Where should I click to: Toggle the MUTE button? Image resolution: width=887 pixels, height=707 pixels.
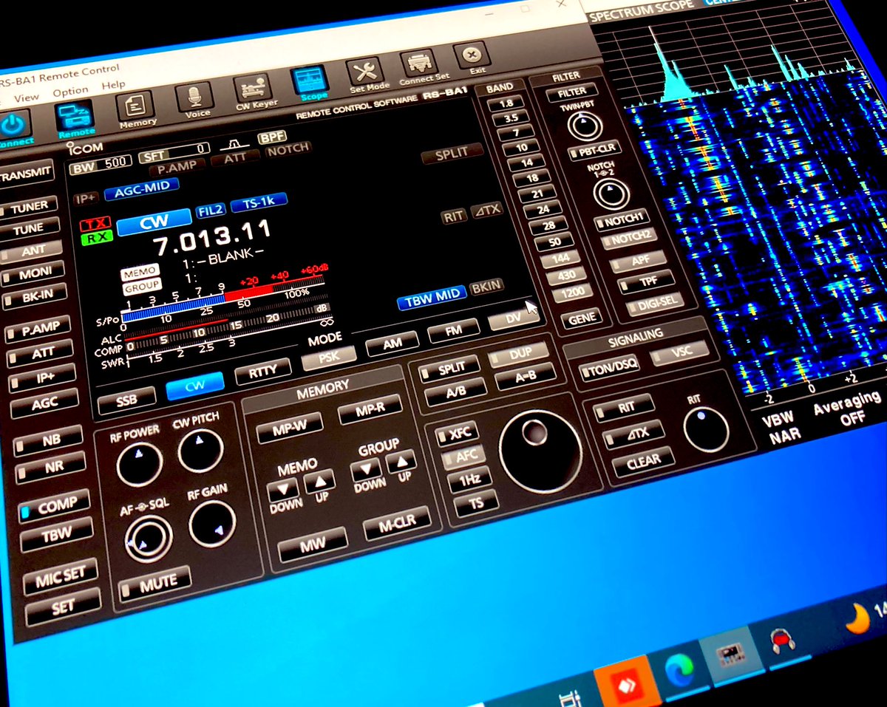point(156,586)
